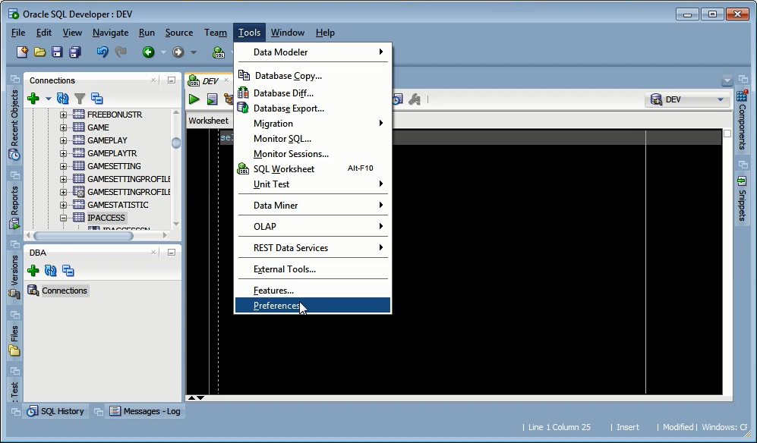Select the Connections node in DBA panel
Viewport: 757px width, 443px height.
pos(65,291)
